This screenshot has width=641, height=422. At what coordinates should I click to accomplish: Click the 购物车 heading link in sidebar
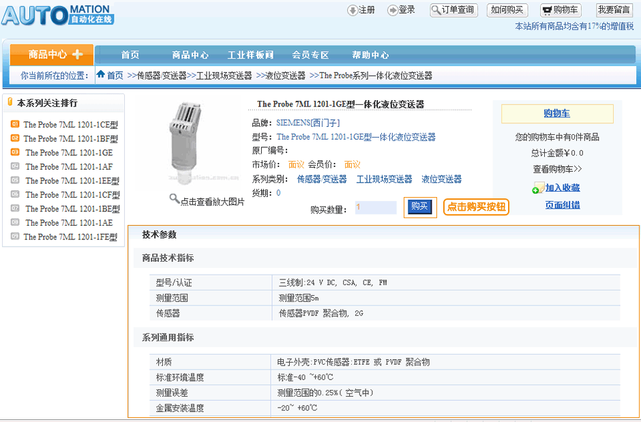coord(557,114)
